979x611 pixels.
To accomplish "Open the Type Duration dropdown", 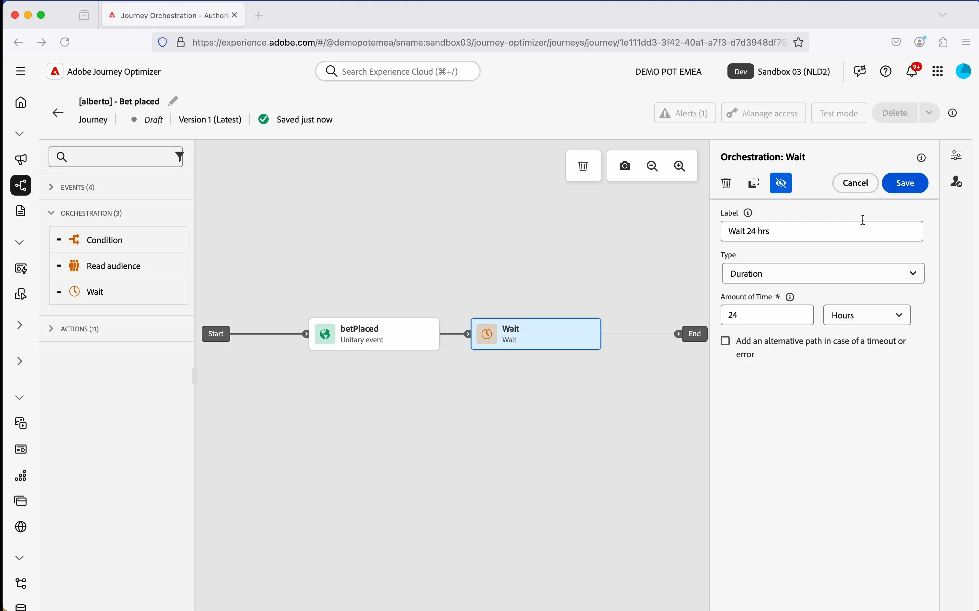I will pos(824,273).
